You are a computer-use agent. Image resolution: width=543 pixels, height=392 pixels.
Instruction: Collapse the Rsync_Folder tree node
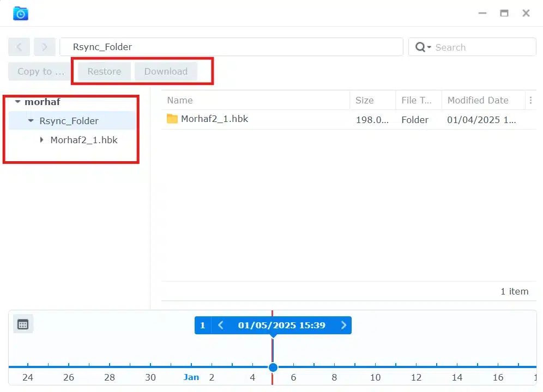[31, 121]
